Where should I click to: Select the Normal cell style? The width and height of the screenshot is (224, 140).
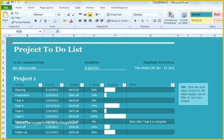pyautogui.click(x=201, y=15)
